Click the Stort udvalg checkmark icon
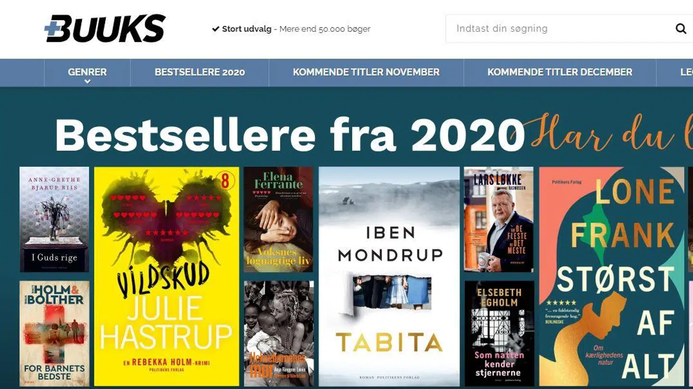693x389 pixels. pos(216,29)
